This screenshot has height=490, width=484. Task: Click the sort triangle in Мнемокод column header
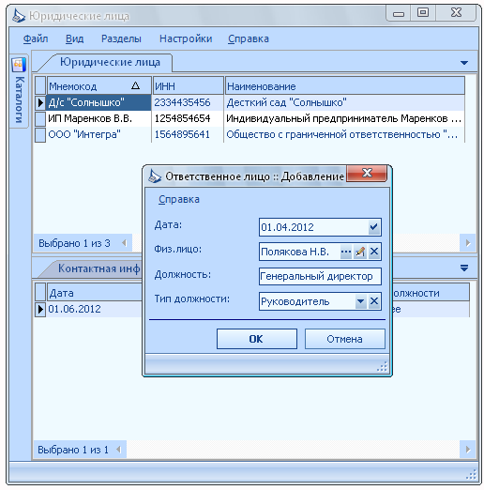(135, 85)
